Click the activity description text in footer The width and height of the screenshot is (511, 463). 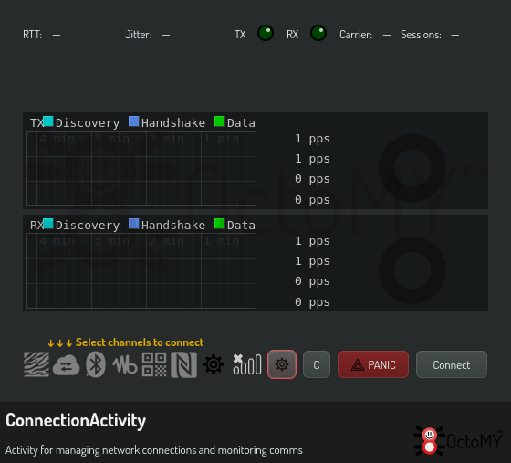[x=154, y=450]
